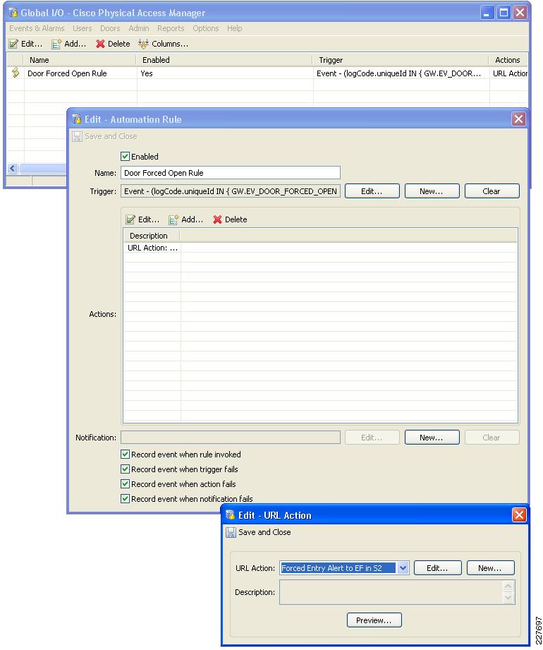This screenshot has height=650, width=543.
Task: Click the Preview button
Action: pos(374,620)
